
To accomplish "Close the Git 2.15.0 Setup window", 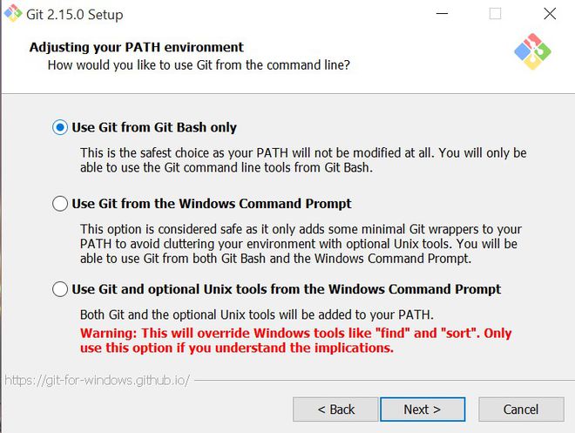I will [x=549, y=14].
